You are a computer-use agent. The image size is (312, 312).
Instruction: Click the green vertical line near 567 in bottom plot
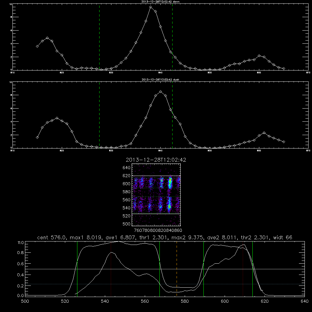159,269
